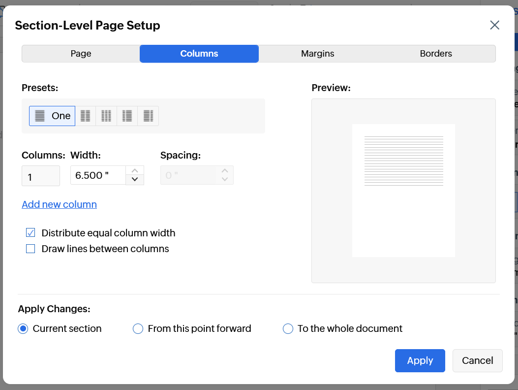Click the Width input field
Screen dimensions: 518x390
coord(98,175)
